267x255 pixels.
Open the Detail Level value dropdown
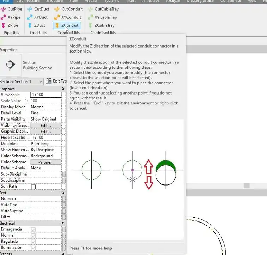pos(46,113)
